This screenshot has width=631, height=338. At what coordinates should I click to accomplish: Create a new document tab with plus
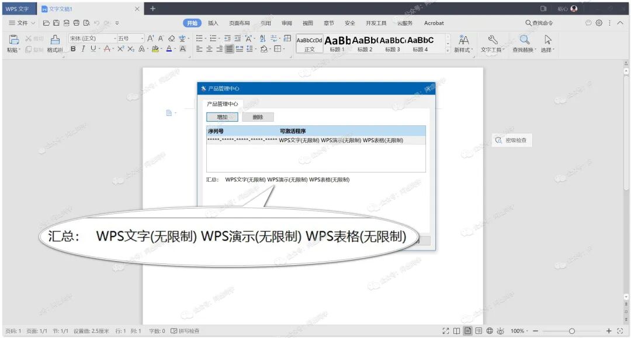tap(152, 8)
